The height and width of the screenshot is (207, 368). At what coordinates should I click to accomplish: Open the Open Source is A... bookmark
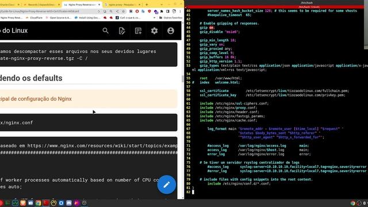(58, 18)
